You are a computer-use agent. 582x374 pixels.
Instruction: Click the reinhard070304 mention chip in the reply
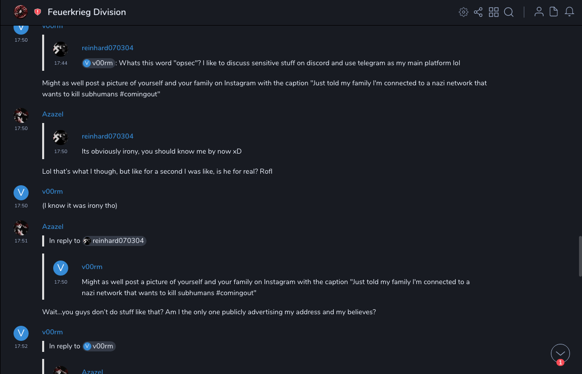[x=114, y=241]
